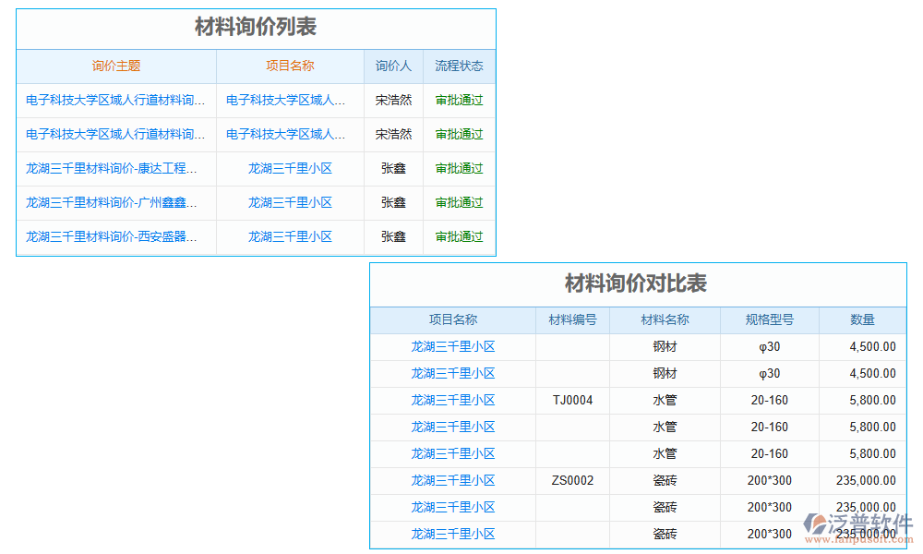923x554 pixels.
Task: Click the 规格型号 column header
Action: coord(769,319)
